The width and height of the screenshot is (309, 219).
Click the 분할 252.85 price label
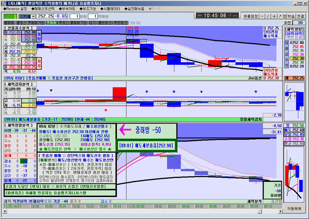tap(294, 134)
